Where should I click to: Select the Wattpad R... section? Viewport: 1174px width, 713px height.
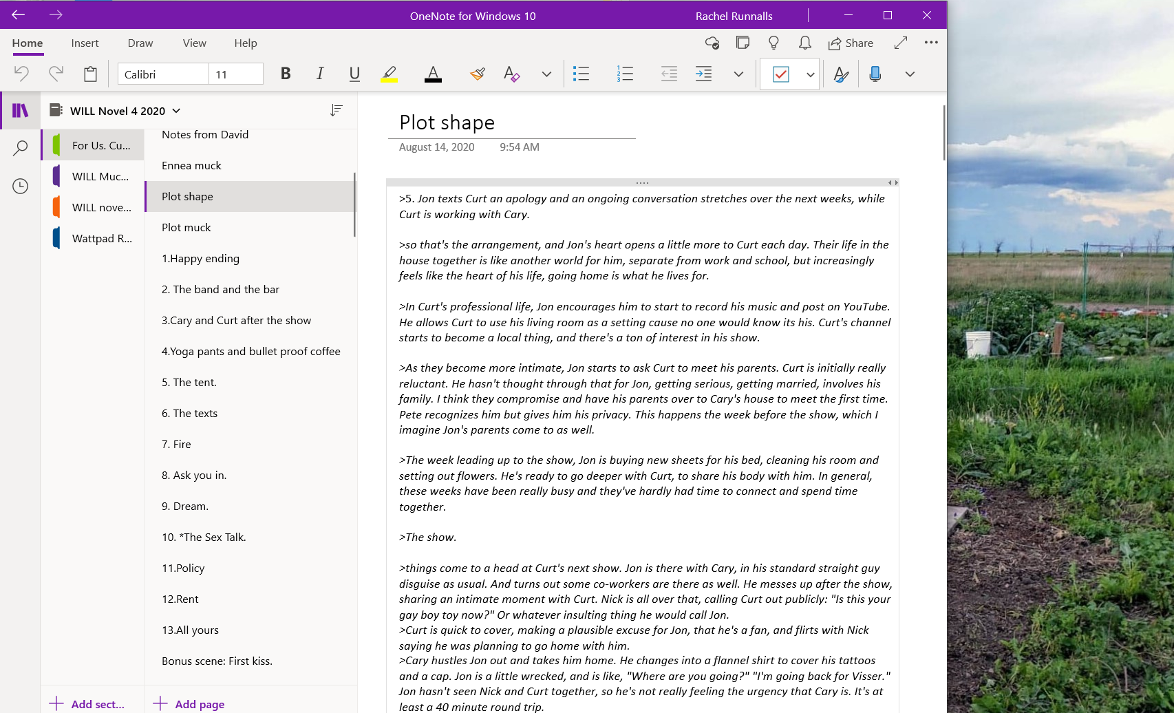[93, 238]
